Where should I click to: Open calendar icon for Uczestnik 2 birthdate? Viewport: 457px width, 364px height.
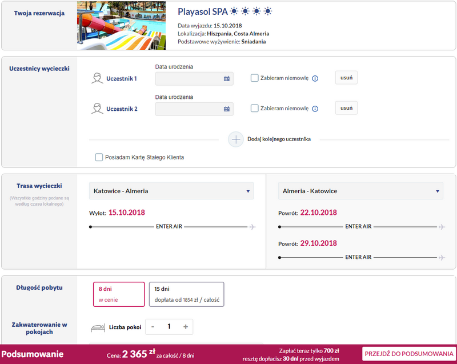coord(226,109)
